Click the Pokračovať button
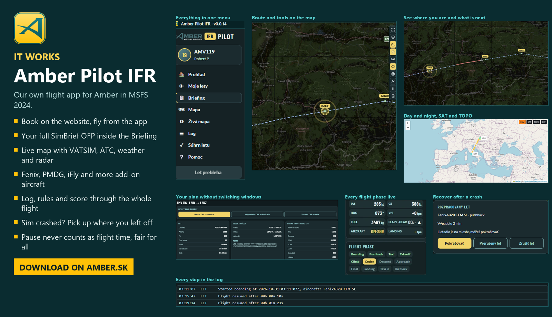Image resolution: width=552 pixels, height=317 pixels. point(454,243)
